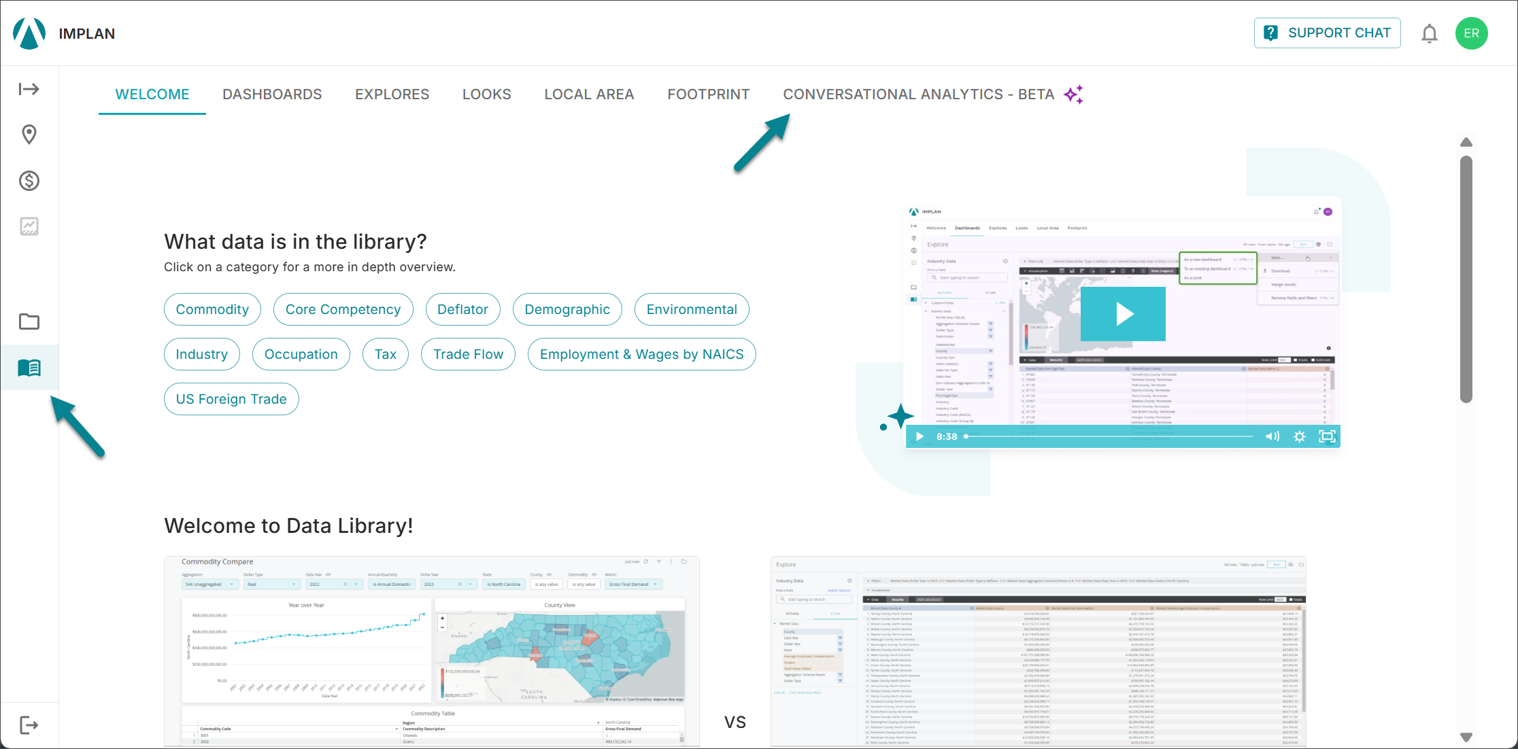The width and height of the screenshot is (1518, 749).
Task: Select the US Foreign Trade category
Action: (x=231, y=399)
